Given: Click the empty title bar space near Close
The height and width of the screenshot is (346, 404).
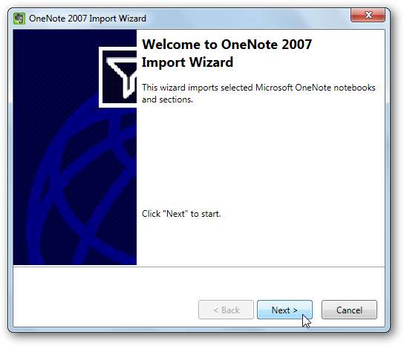Looking at the screenshot, I should [247, 18].
